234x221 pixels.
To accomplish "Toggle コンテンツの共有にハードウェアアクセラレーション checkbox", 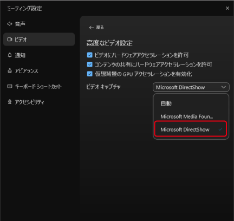I will point(89,64).
